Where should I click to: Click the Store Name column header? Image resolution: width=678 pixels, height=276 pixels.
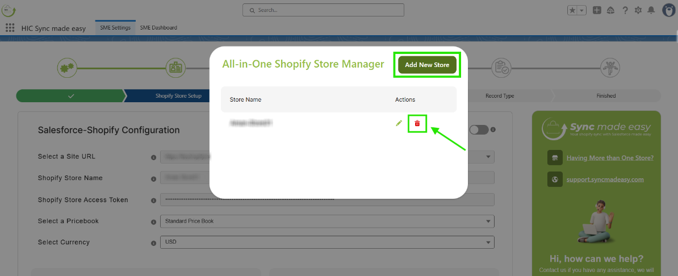(246, 99)
